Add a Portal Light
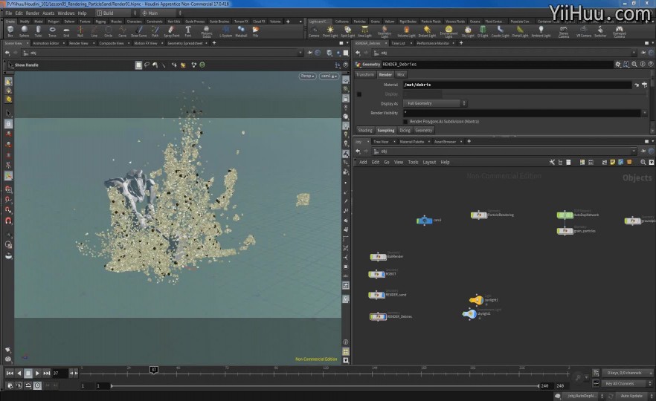Viewport: 656px width, 401px height. pos(520,31)
